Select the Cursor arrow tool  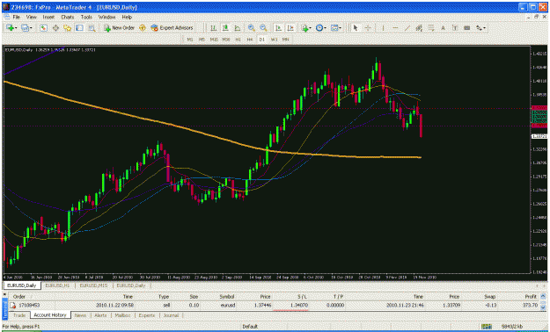click(356, 28)
